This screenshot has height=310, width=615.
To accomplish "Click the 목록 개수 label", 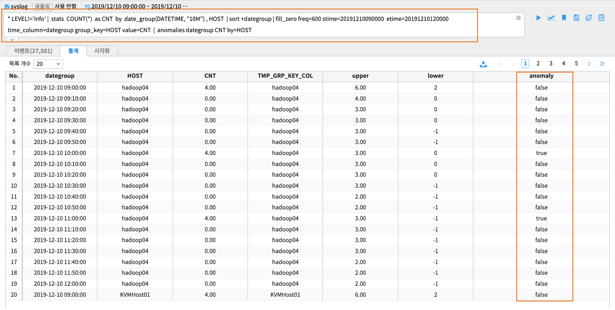I will click(20, 63).
